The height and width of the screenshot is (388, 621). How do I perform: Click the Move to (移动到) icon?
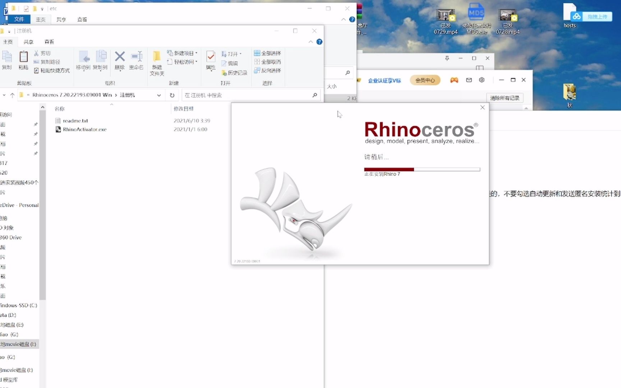click(x=83, y=60)
